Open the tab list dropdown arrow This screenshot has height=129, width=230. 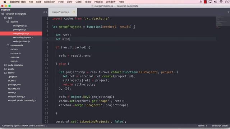coord(229,12)
